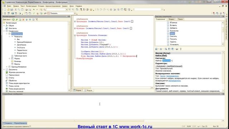Viewport: 229px width, 129px height.
Task: Expand collapsed procedure Сложить3Числа in code editor
Action: [75, 21]
